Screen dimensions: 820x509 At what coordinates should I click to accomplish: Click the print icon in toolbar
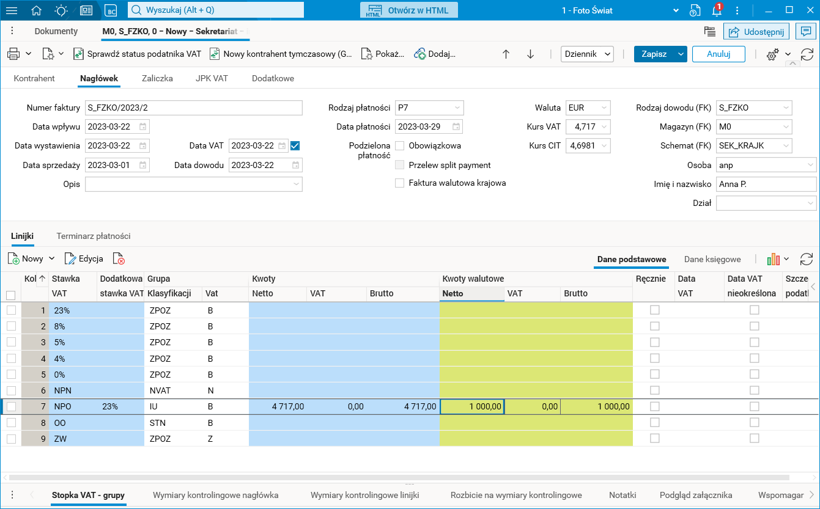(13, 54)
